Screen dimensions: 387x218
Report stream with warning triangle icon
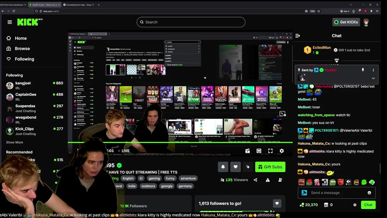pos(268,180)
